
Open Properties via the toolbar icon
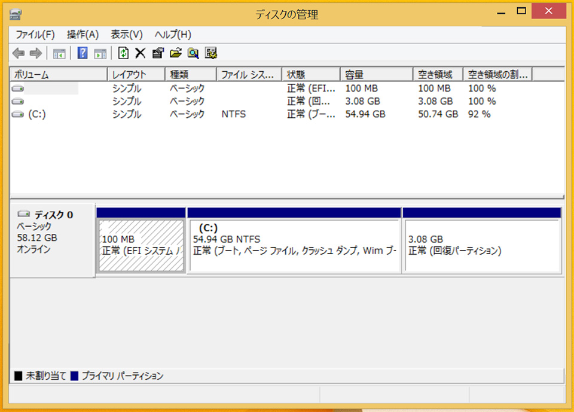(158, 53)
